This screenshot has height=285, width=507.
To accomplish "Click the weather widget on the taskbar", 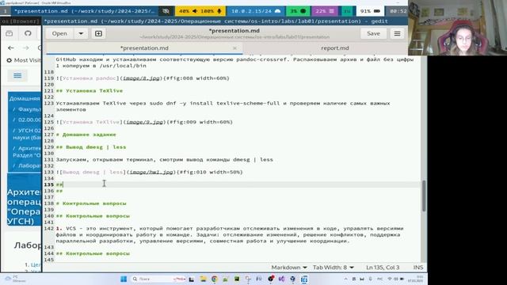I will 14,279.
